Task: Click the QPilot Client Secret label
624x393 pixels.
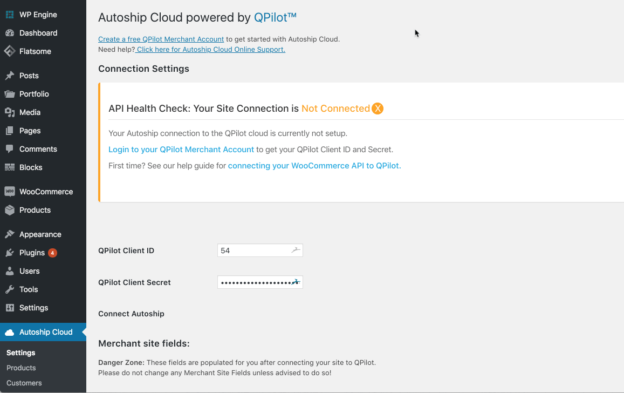Action: coord(134,282)
